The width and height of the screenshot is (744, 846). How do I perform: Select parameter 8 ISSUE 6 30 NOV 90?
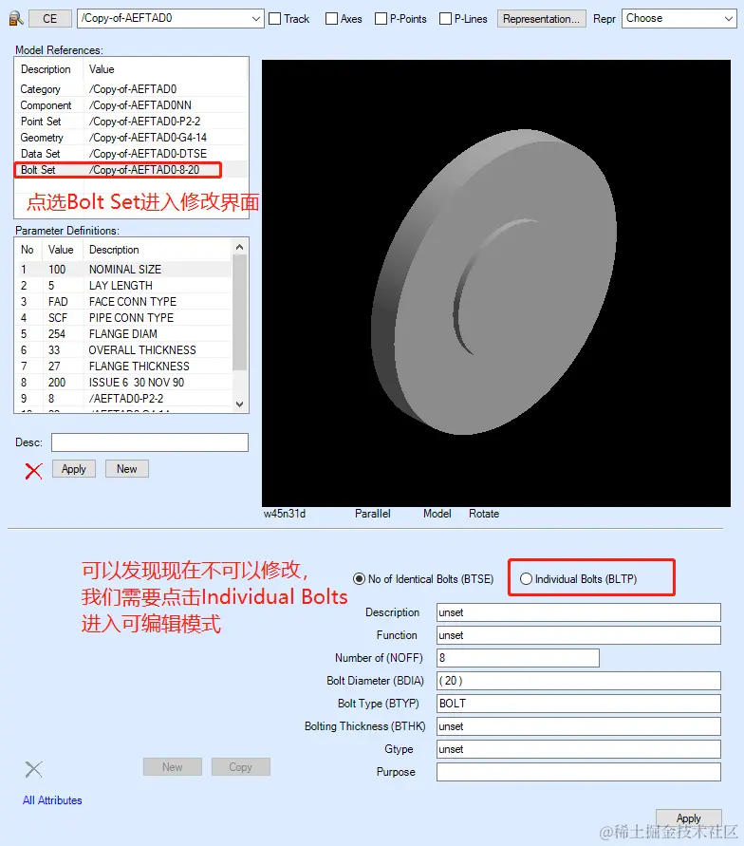124,383
